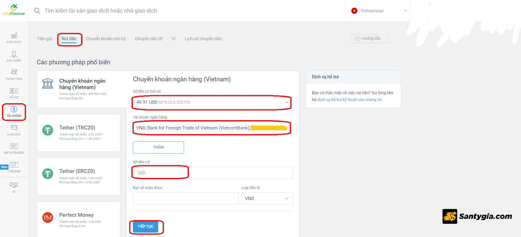
Task: Click the Bạn sẽ nhận được field
Action: click(x=186, y=199)
